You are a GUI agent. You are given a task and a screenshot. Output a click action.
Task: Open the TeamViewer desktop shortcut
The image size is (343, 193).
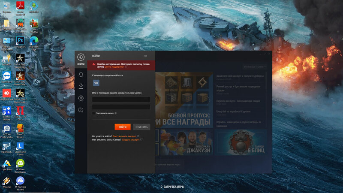7,77
